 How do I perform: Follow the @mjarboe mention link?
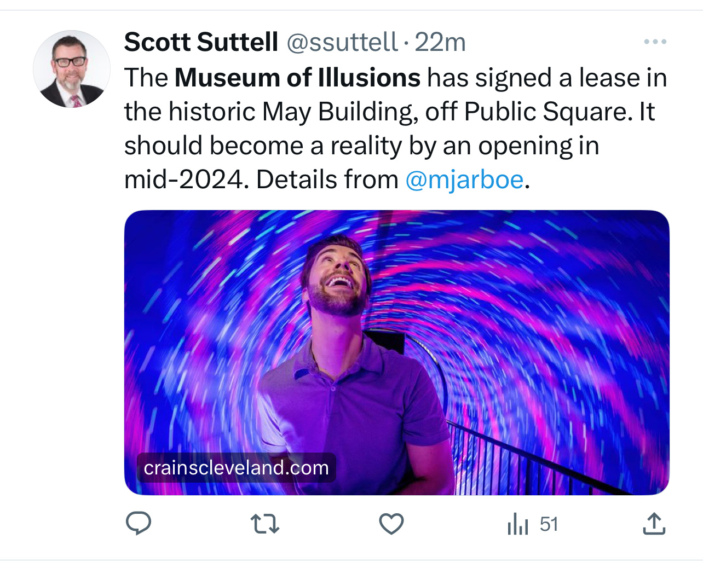464,179
